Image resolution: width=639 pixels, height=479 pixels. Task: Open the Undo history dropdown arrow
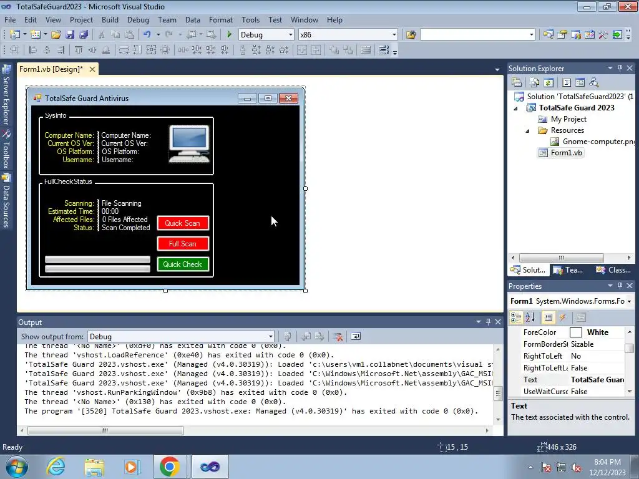158,35
